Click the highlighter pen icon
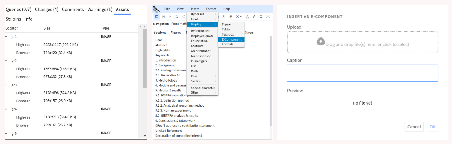 point(254,17)
